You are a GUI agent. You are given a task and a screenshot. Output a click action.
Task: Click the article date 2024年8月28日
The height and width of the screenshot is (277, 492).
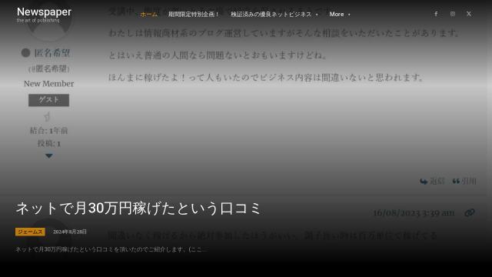point(70,232)
